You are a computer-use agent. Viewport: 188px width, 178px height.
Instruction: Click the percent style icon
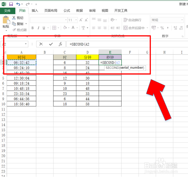coord(162,28)
